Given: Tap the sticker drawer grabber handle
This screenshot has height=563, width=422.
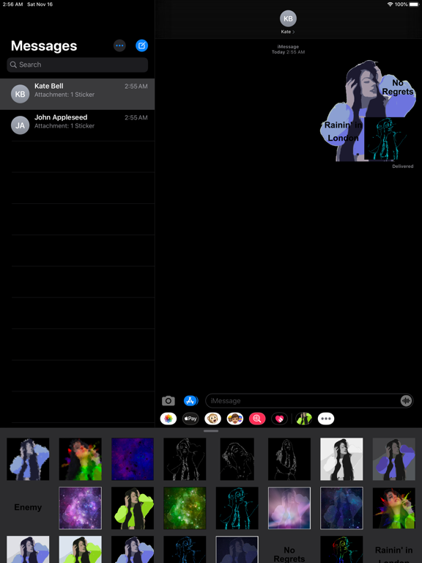Looking at the screenshot, I should point(211,431).
